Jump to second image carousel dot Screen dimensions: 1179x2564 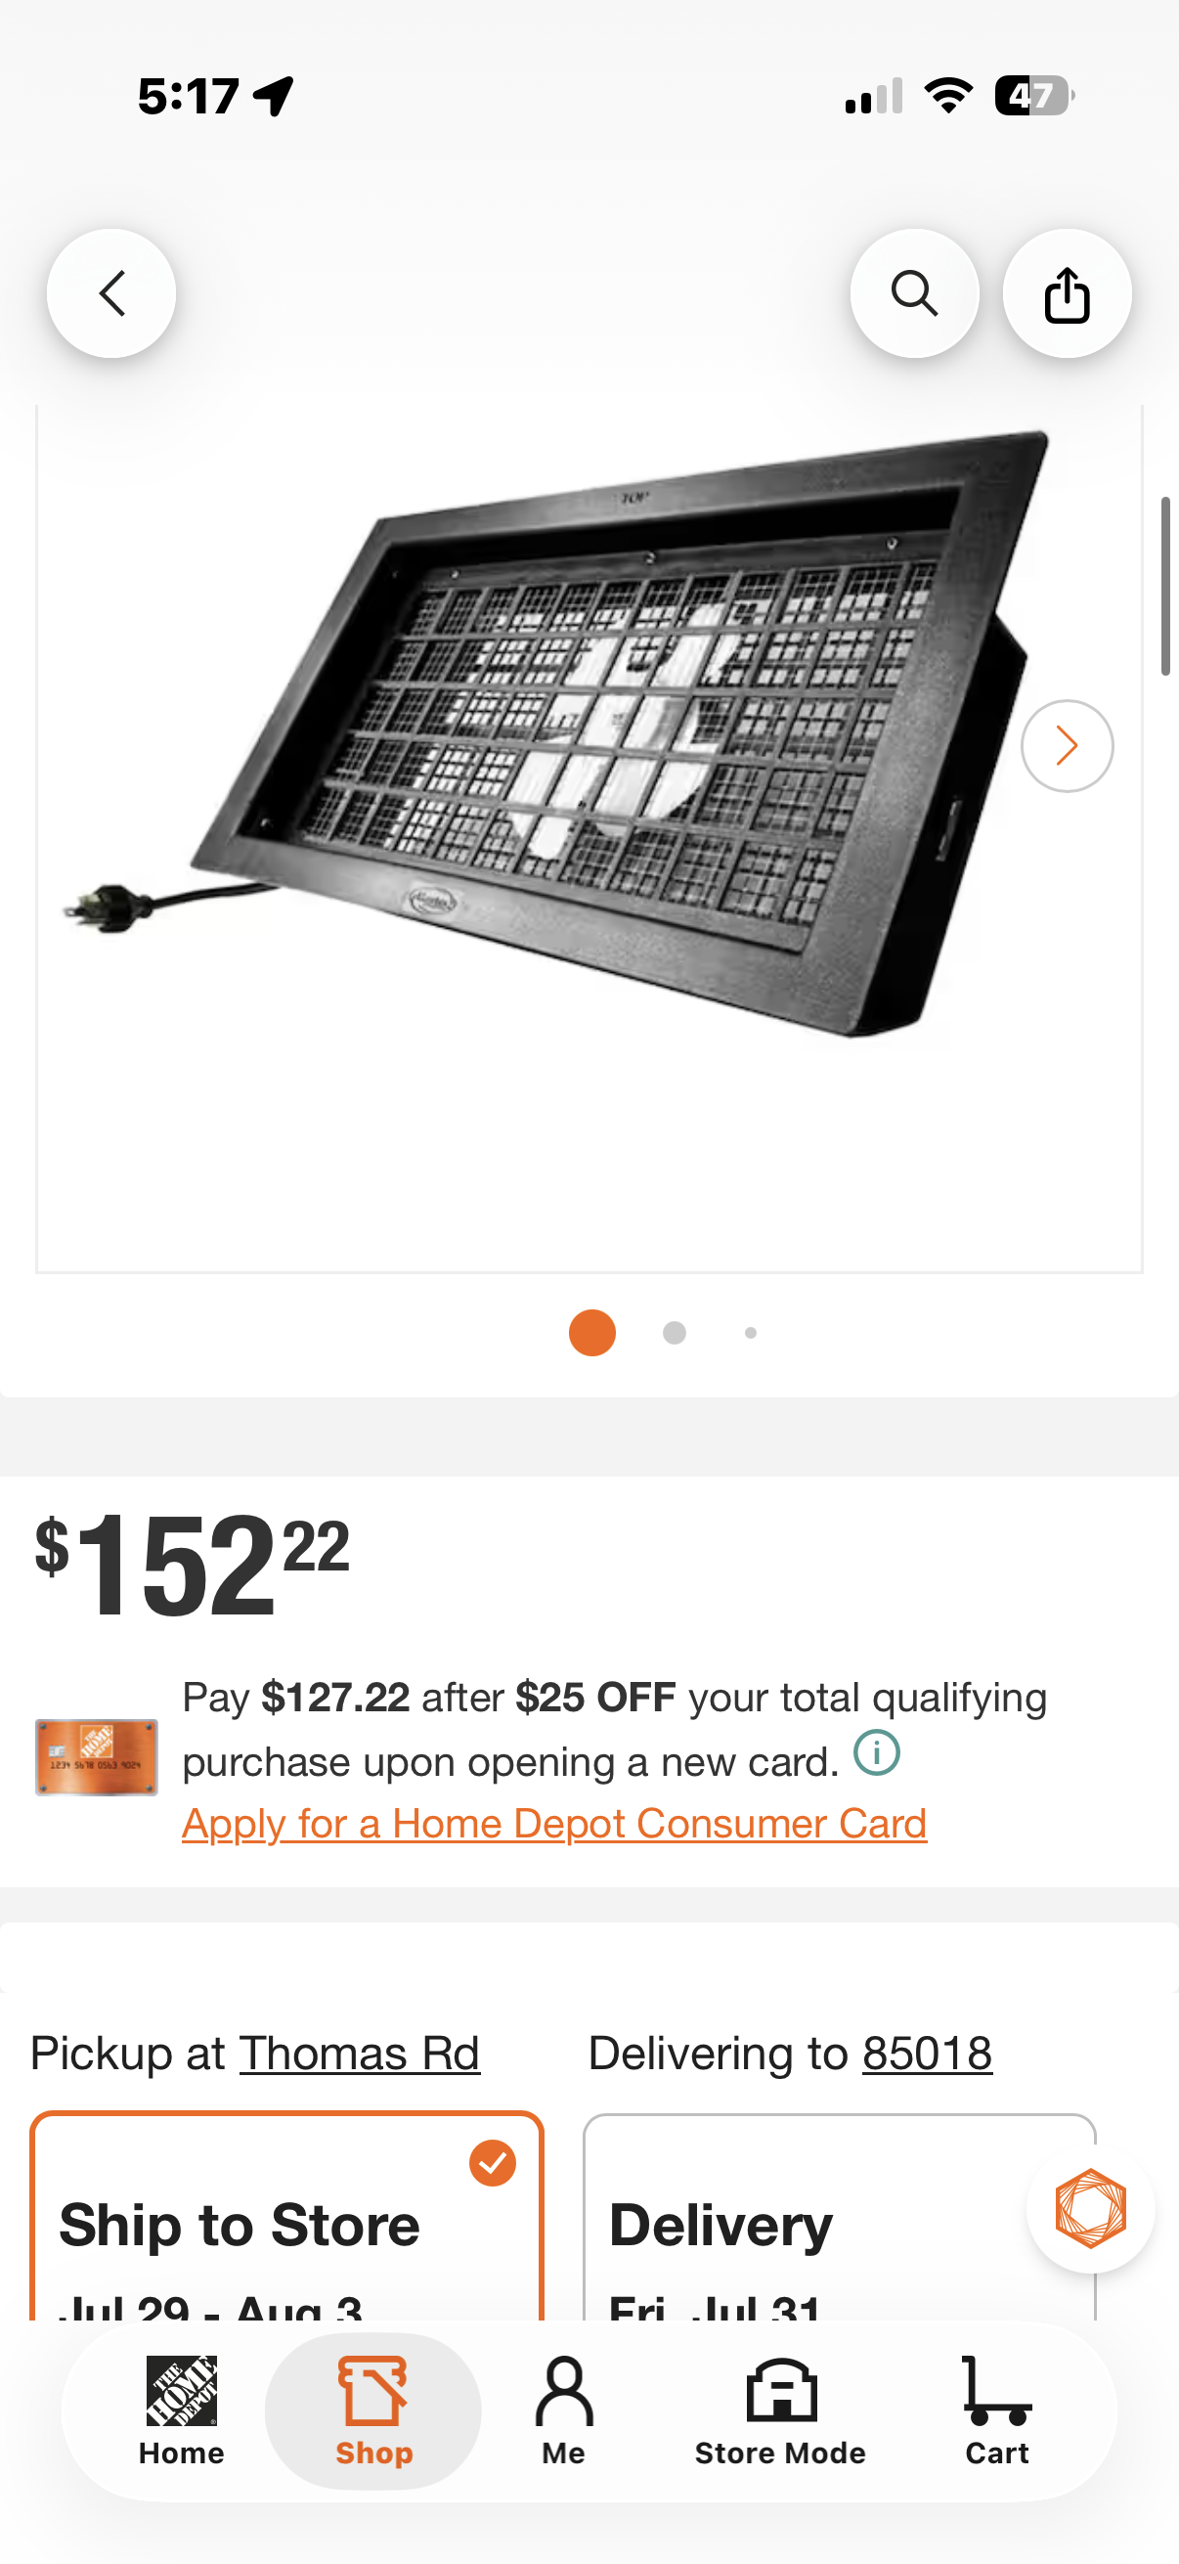point(675,1333)
